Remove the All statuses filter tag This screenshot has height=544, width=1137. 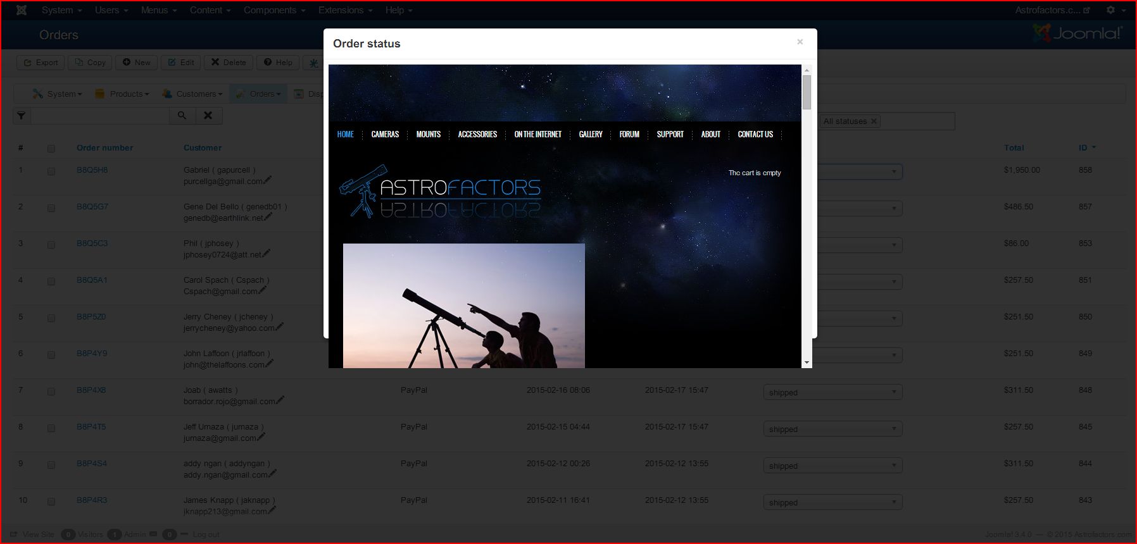click(874, 121)
